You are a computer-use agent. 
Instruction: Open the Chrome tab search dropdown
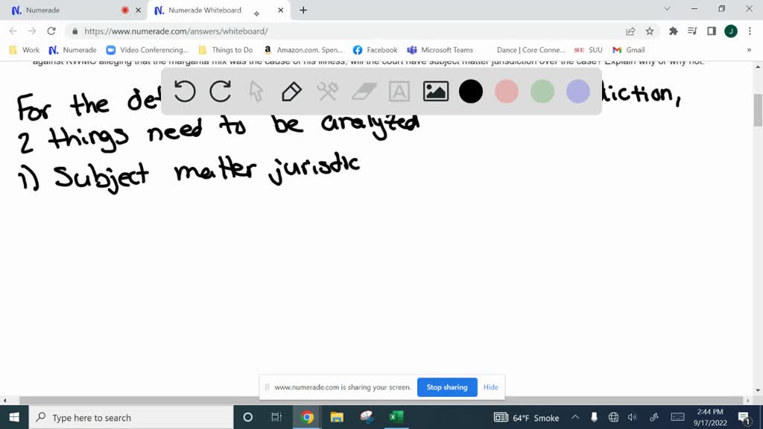(x=667, y=10)
